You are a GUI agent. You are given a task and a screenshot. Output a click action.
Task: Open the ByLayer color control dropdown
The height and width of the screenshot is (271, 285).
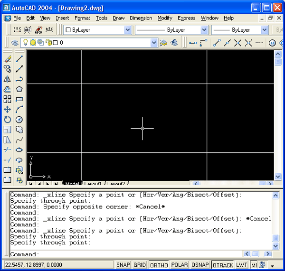(x=127, y=30)
